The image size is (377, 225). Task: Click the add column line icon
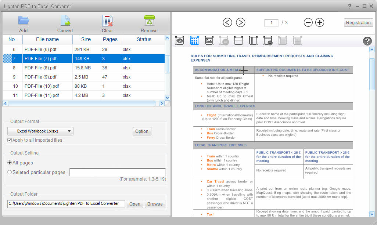pos(253,41)
